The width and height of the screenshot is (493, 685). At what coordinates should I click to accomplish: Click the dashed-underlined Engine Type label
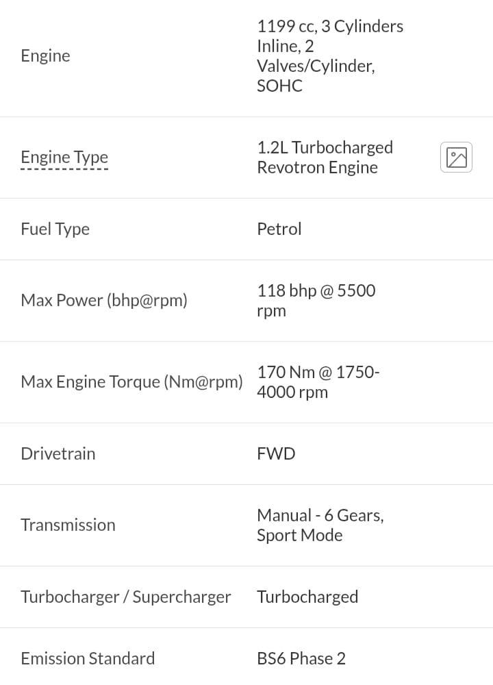click(64, 158)
